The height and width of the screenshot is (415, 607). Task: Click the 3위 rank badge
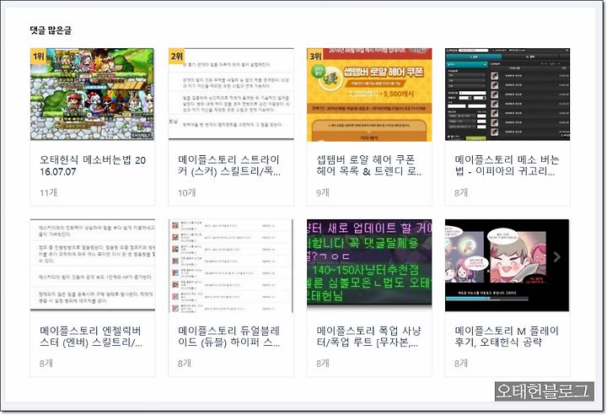click(x=315, y=57)
